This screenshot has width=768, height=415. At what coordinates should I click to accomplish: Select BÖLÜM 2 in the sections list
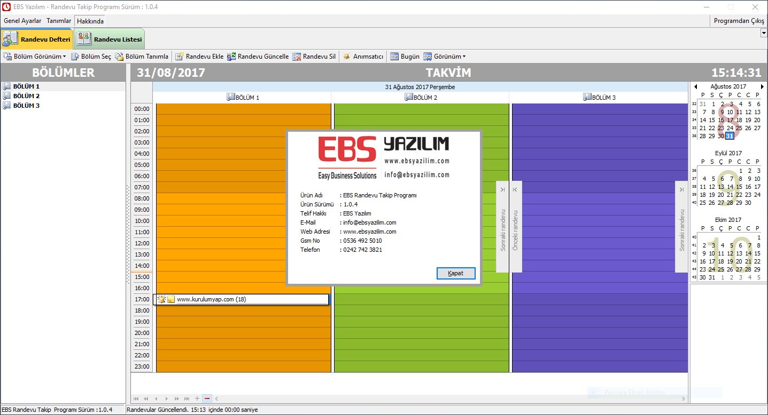pyautogui.click(x=26, y=96)
